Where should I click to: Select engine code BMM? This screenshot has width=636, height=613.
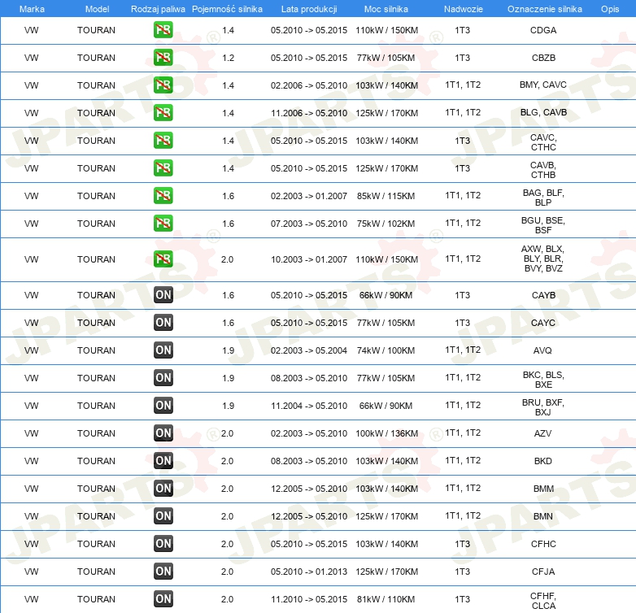(543, 489)
